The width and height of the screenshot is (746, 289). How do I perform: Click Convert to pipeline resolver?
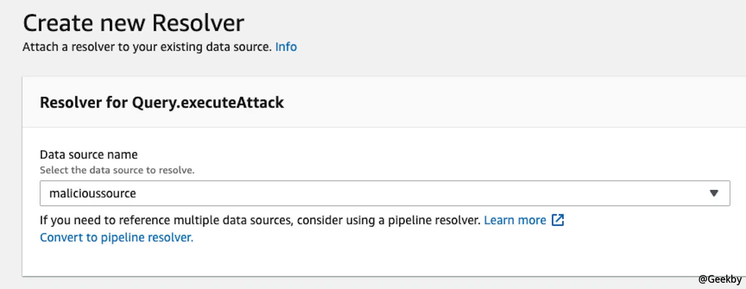coord(117,237)
